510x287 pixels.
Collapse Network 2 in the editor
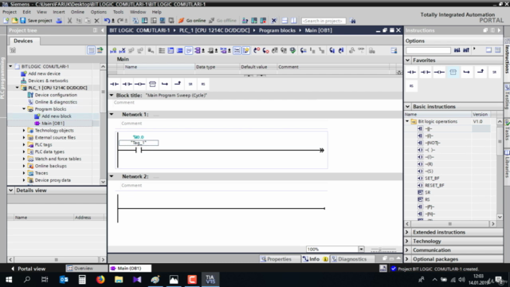(x=112, y=176)
